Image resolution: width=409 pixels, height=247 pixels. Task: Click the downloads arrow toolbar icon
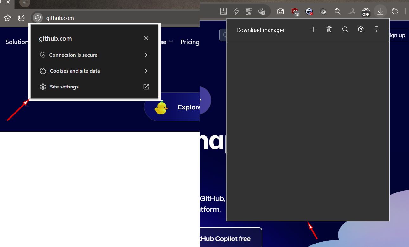(380, 11)
